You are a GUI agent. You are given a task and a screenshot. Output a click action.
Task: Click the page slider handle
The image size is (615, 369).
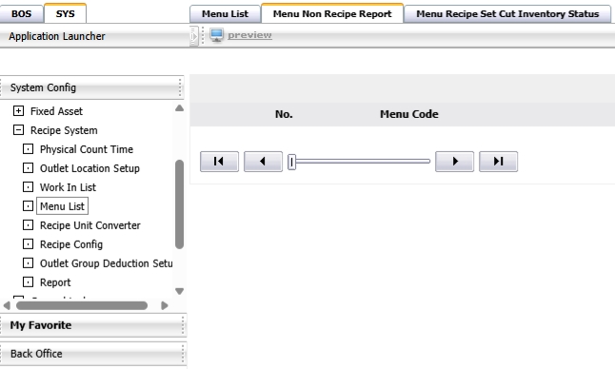point(292,162)
